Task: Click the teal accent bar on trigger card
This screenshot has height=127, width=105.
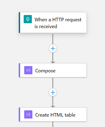Action: [x=19, y=22]
